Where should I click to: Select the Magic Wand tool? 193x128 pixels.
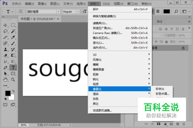tap(13, 31)
